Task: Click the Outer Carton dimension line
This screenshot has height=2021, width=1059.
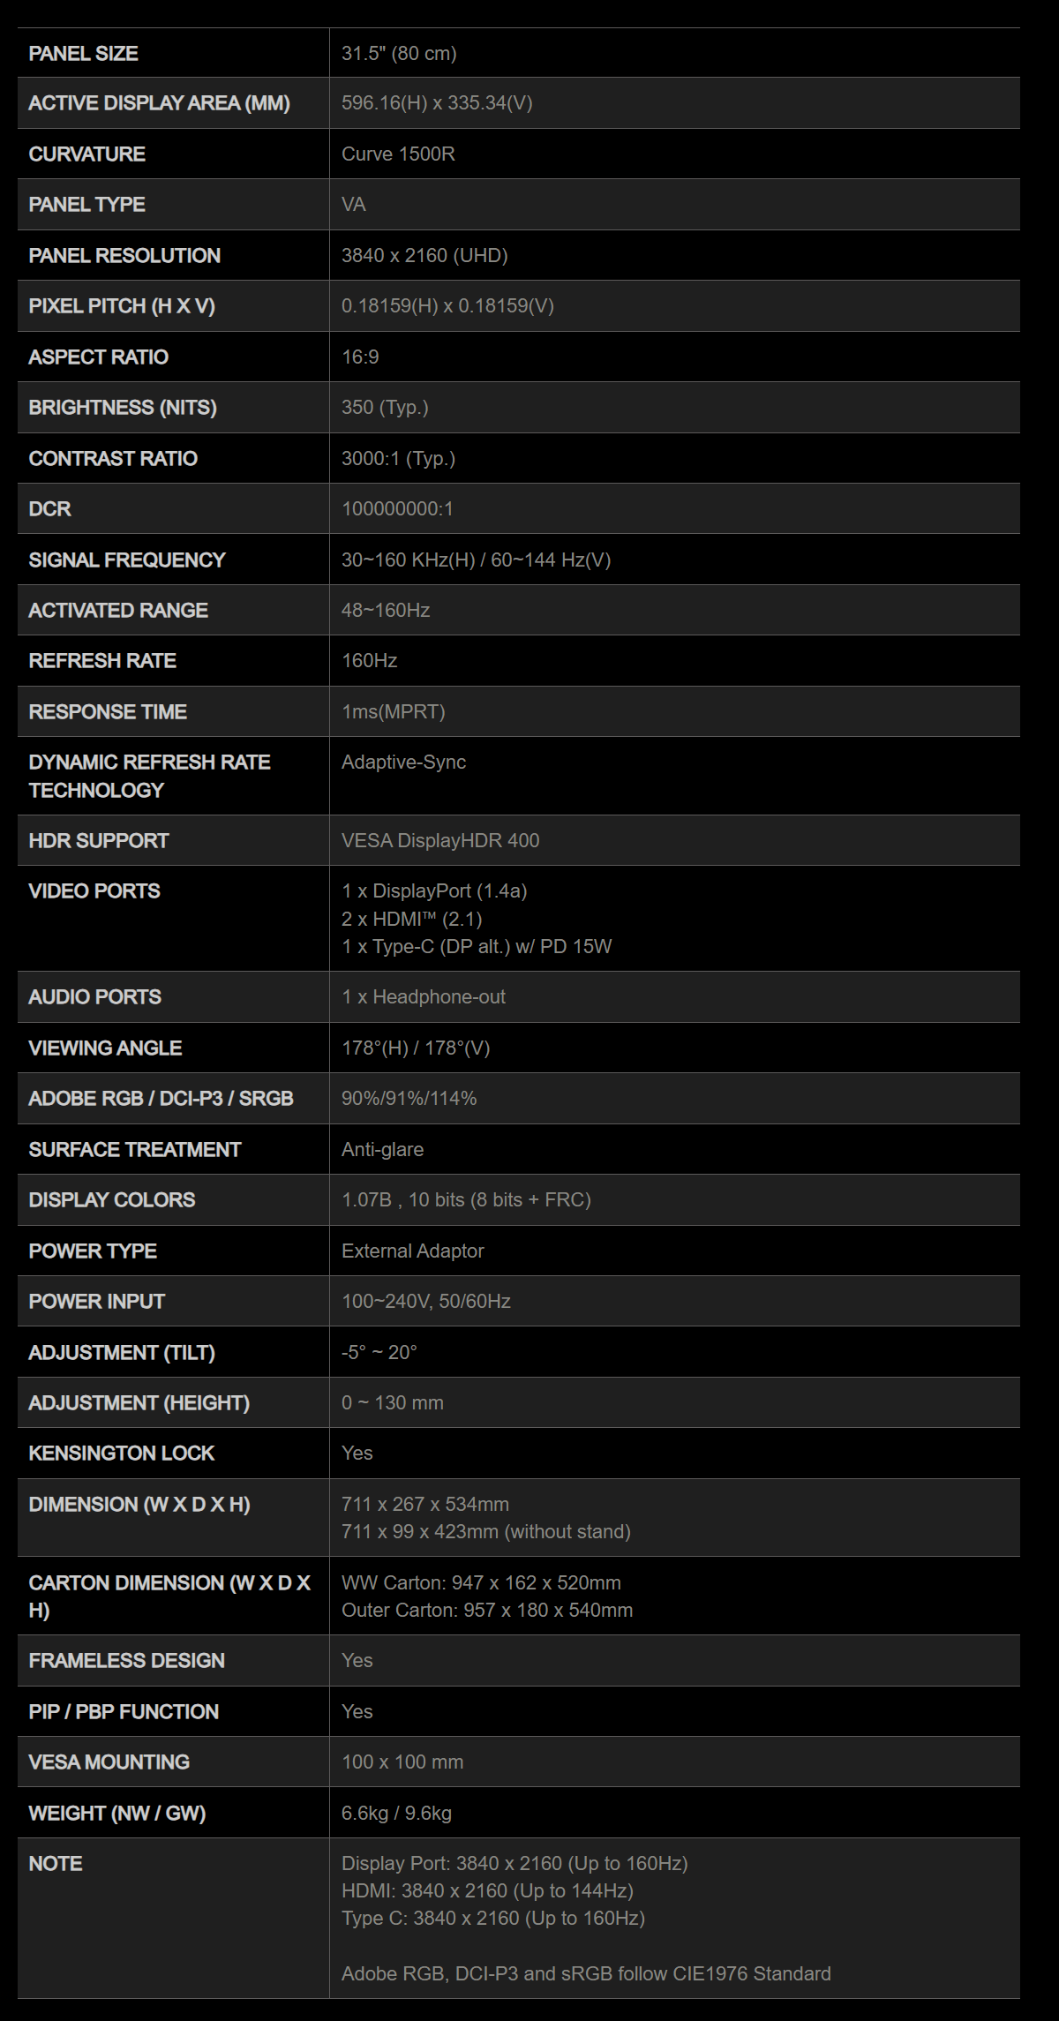Action: 487,1610
